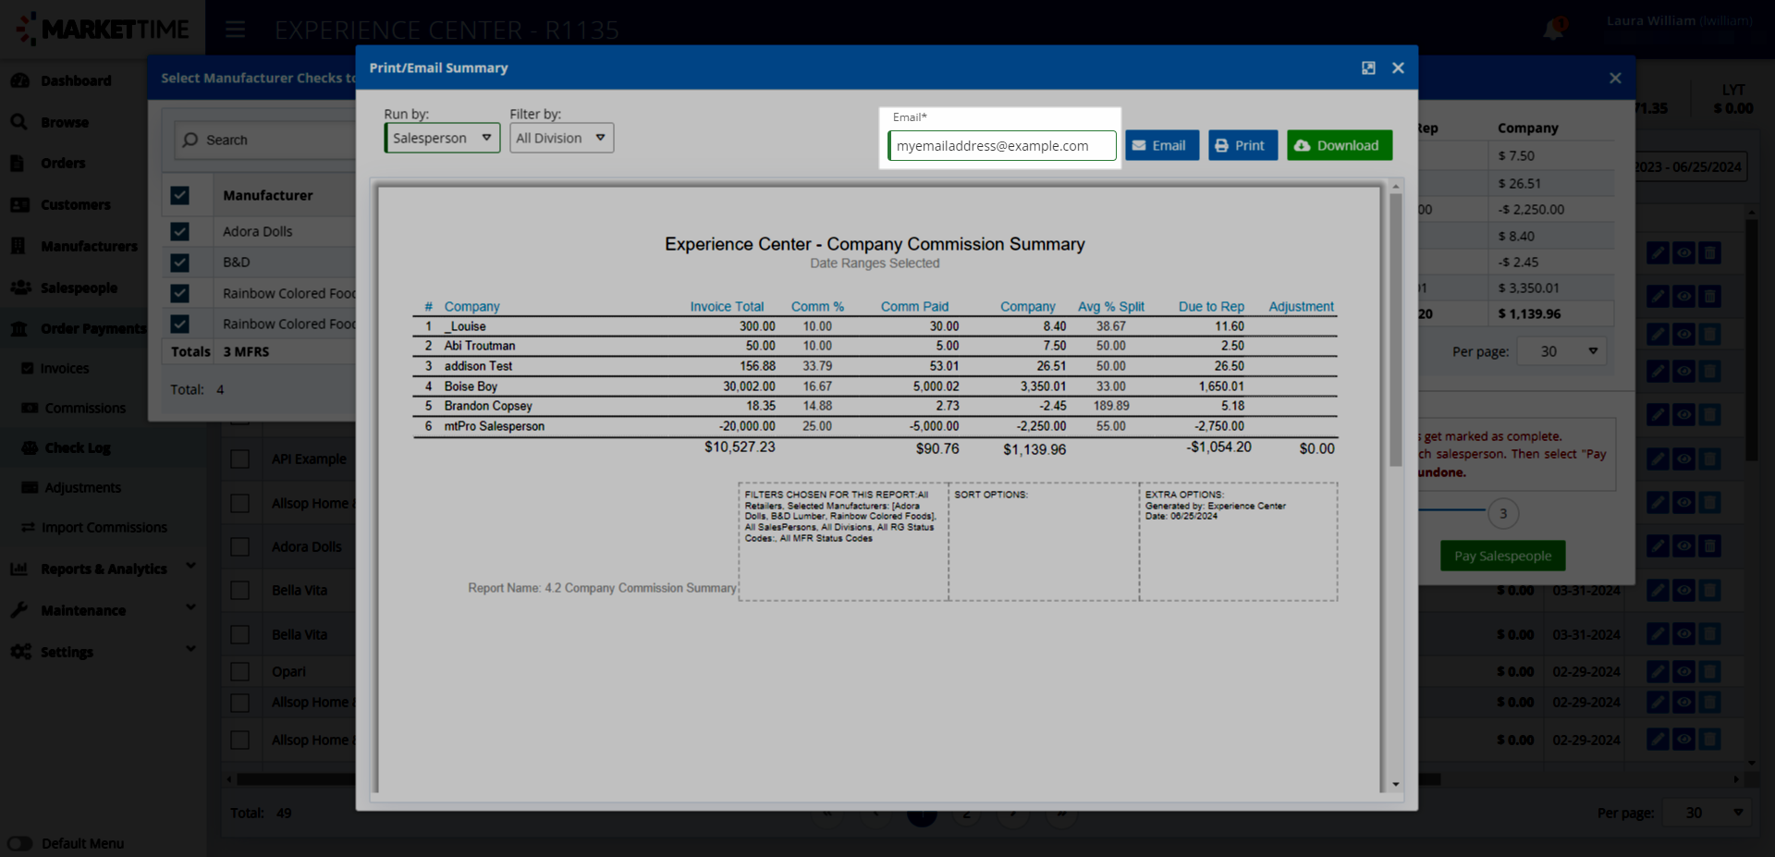Viewport: 1775px width, 857px height.
Task: Open the Run by Salesperson dropdown
Action: tap(442, 138)
